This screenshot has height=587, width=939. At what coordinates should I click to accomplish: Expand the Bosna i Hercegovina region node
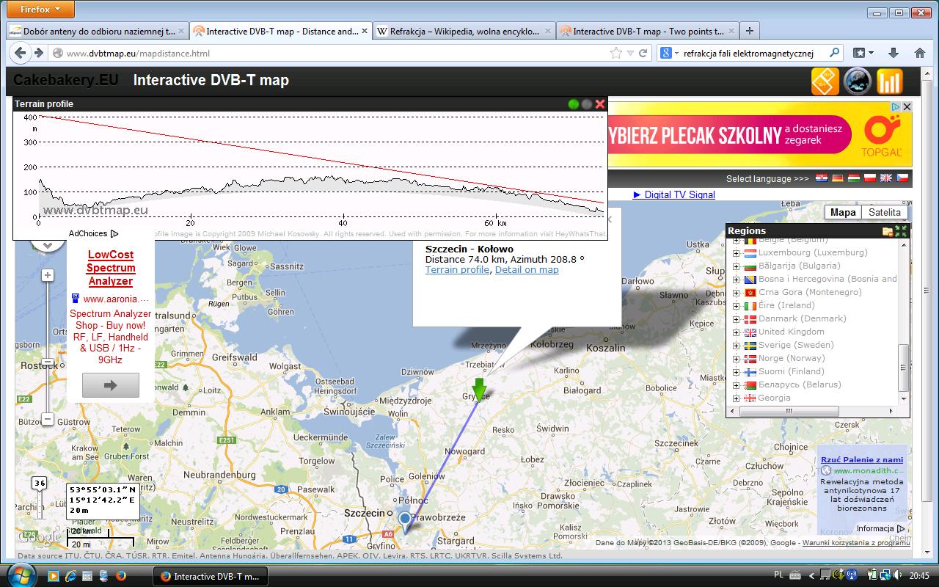tap(736, 279)
